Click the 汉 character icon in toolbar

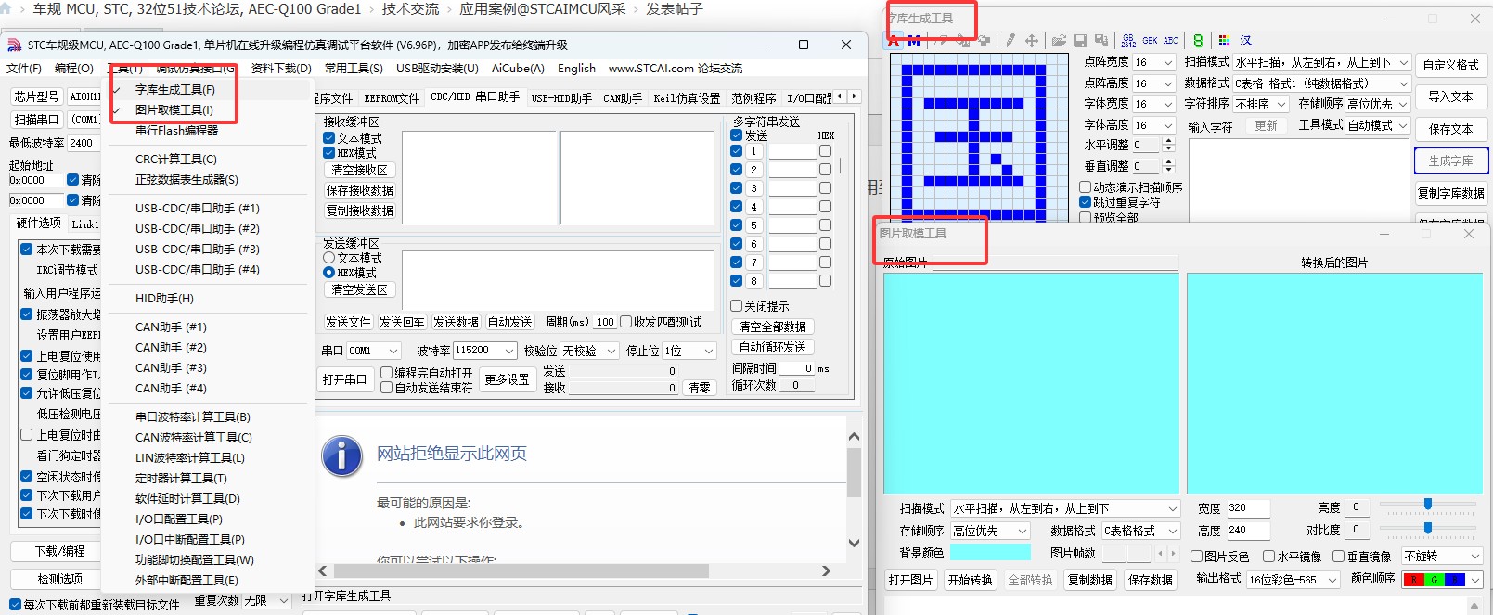click(1246, 41)
